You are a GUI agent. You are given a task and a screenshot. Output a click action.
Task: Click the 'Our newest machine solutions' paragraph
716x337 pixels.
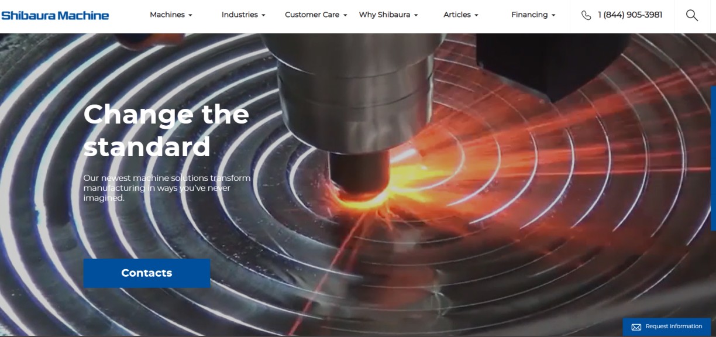coord(167,188)
